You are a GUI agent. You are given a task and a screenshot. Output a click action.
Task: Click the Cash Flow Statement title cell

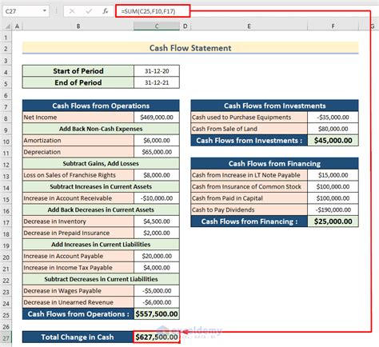tap(190, 48)
